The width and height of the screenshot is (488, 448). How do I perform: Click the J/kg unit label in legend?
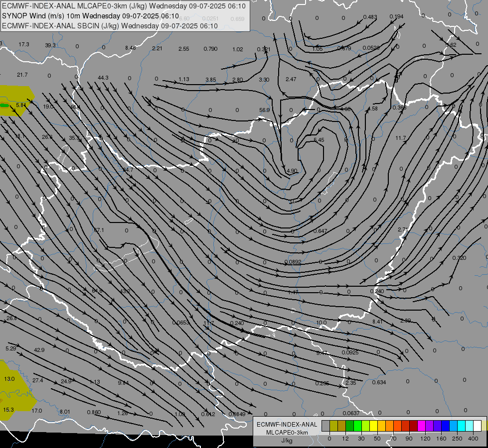(287, 441)
